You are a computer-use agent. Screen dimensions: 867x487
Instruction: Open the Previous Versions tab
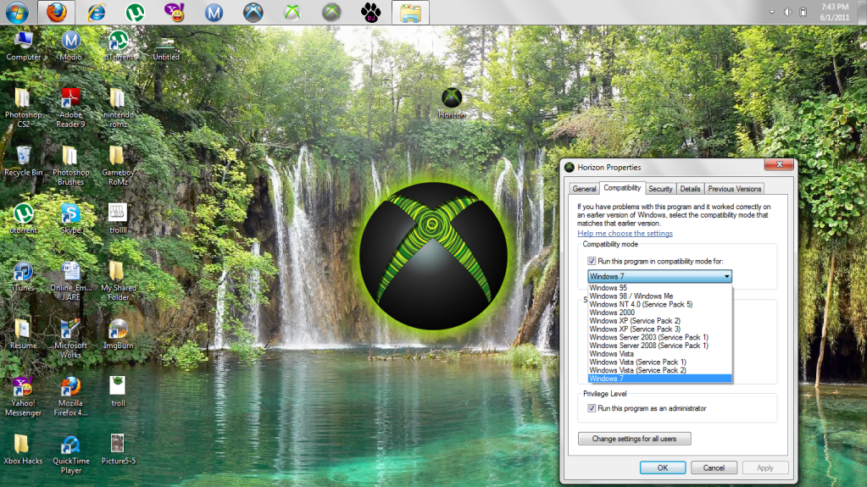point(735,189)
